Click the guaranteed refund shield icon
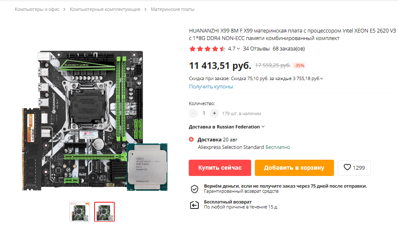 pos(195,188)
